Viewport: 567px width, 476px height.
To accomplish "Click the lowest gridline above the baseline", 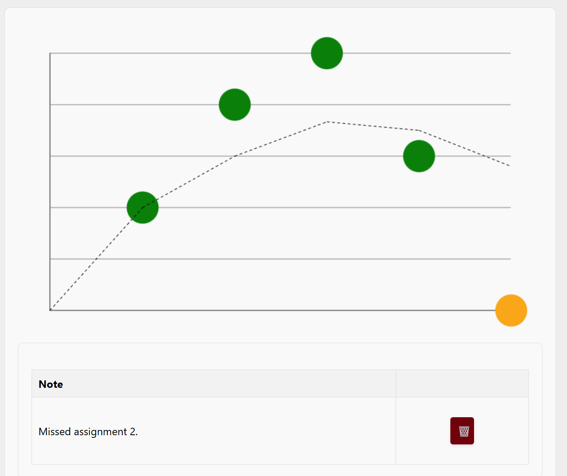I will pos(281,259).
